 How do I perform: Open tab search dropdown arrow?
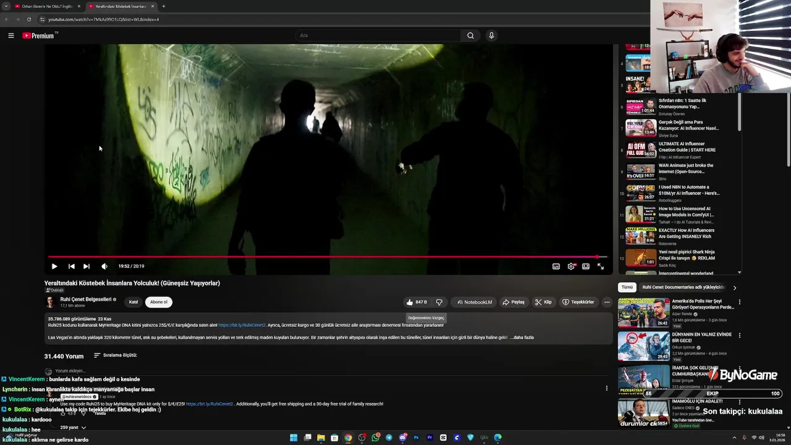pos(6,6)
